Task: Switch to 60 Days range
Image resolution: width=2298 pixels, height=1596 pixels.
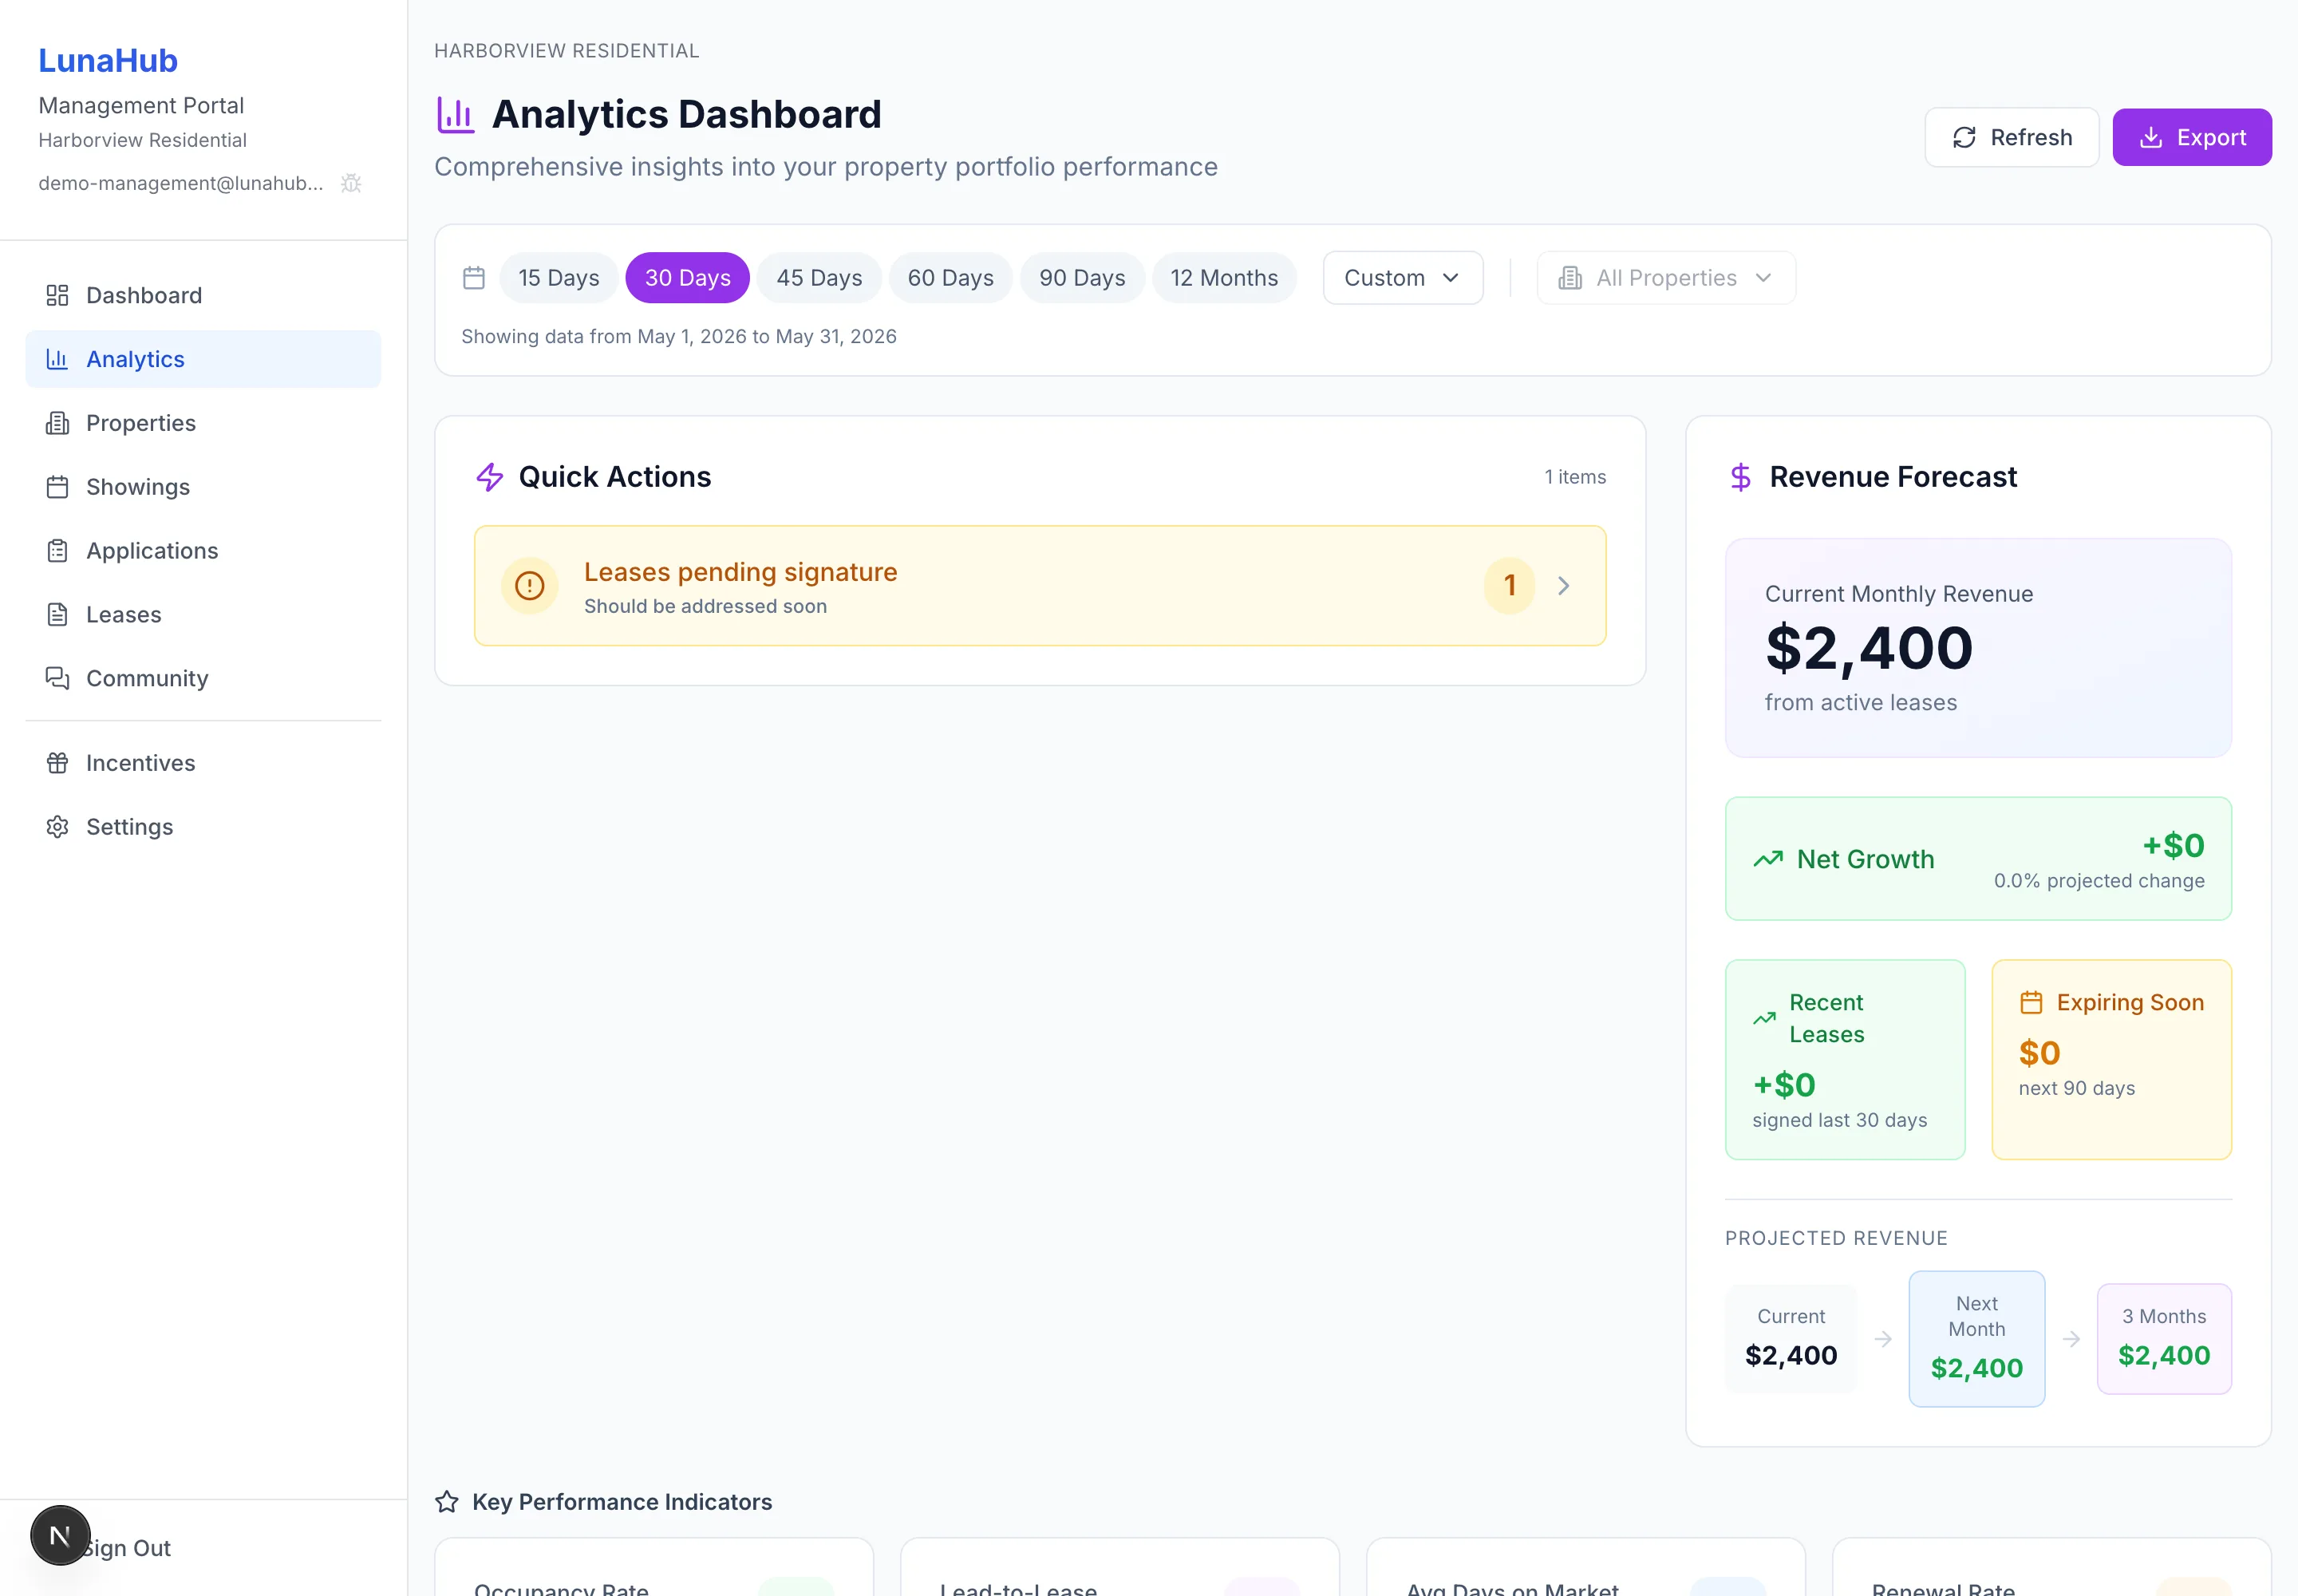Action: click(x=950, y=278)
